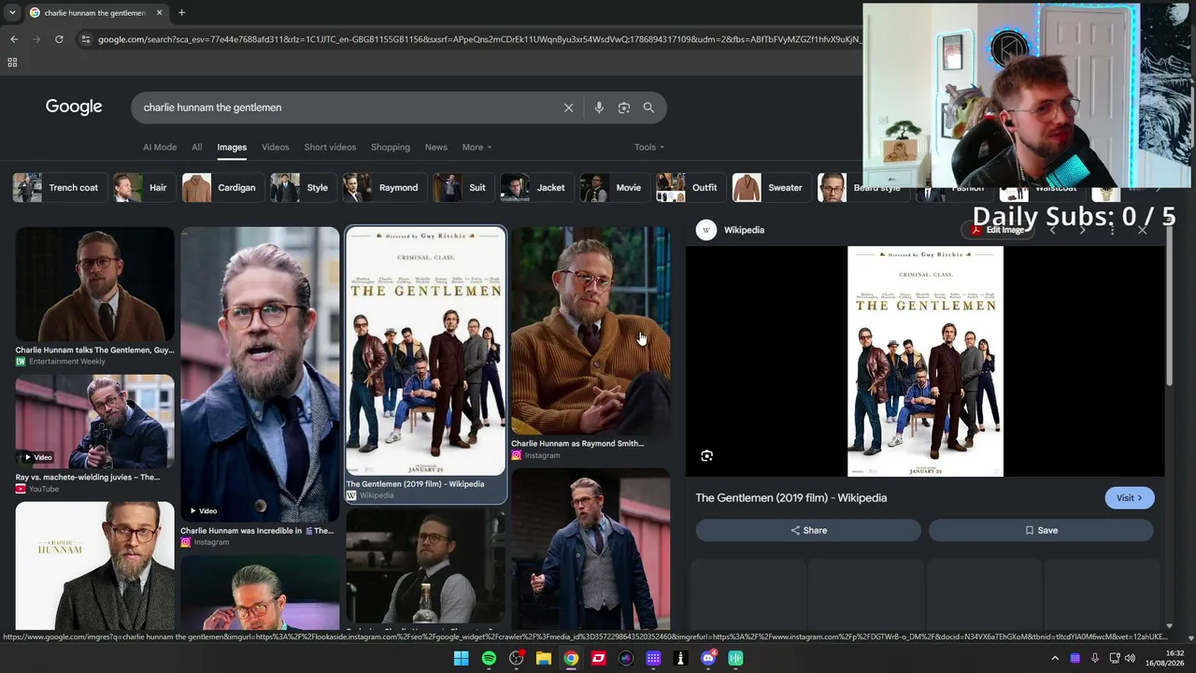The image size is (1196, 673).
Task: Open the Chrome apps grid shortcut
Action: click(12, 63)
